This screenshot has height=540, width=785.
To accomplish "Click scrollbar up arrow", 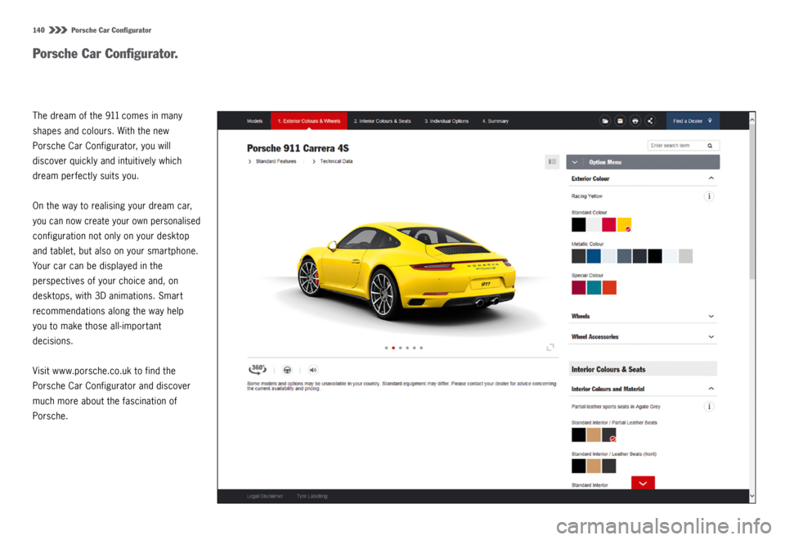I will [x=751, y=119].
